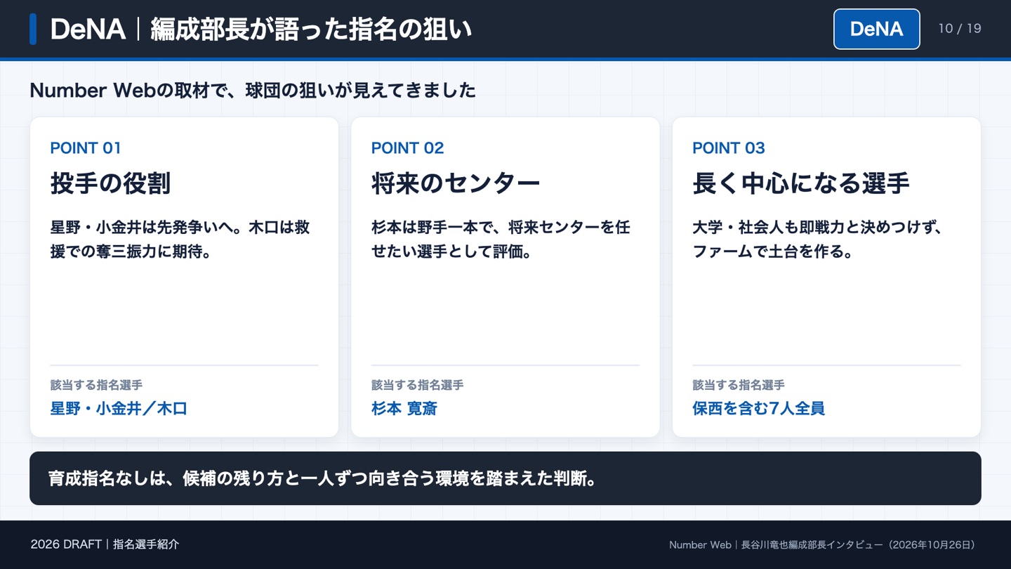The height and width of the screenshot is (569, 1011).
Task: Click the description starting 星野・小金井は先発争いへ
Action: [180, 240]
